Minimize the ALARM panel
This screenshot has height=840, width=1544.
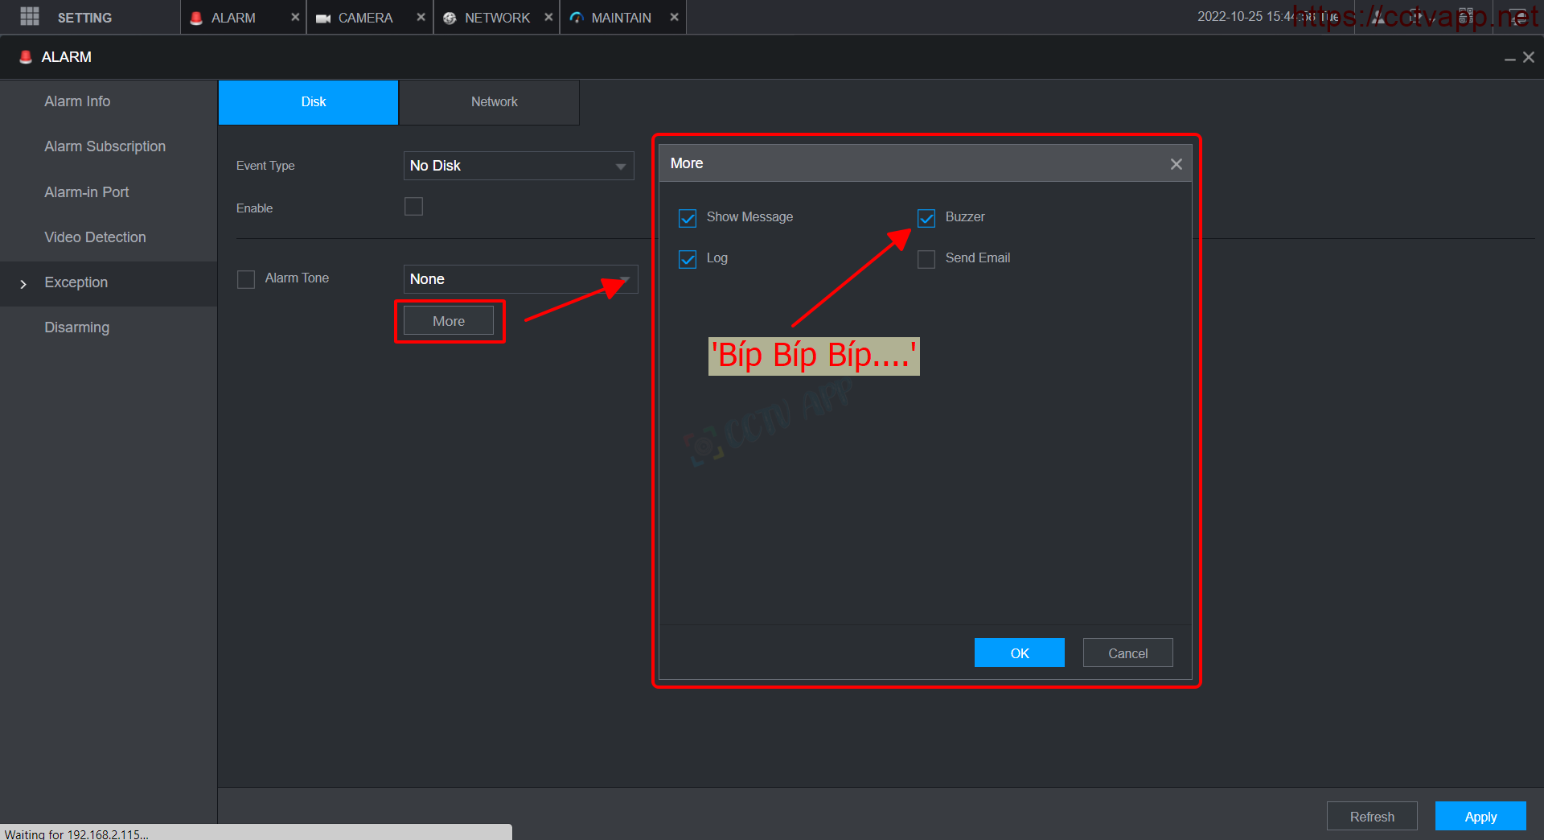(x=1509, y=58)
